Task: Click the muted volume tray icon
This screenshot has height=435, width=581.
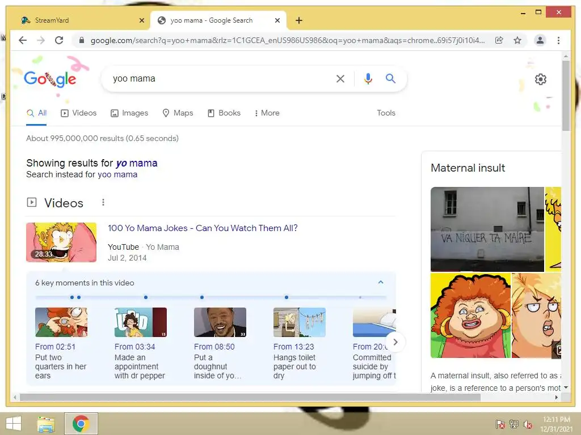Action: [528, 424]
